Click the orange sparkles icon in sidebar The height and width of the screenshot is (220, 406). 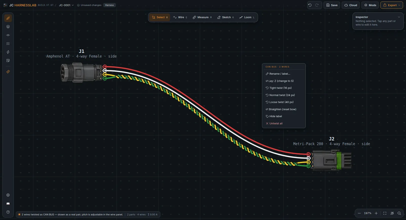[x=8, y=72]
